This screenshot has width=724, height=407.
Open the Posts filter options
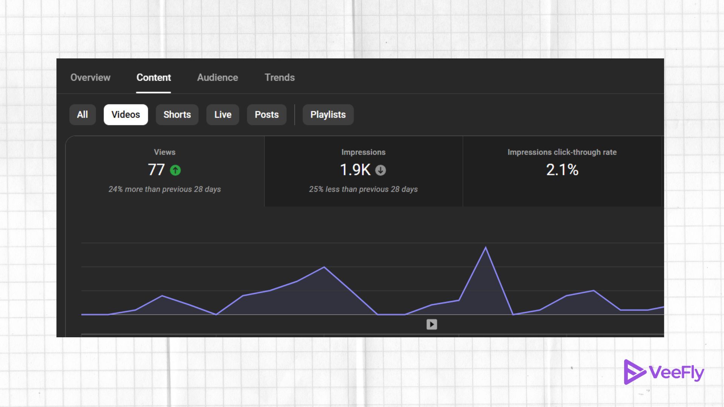[x=267, y=115]
